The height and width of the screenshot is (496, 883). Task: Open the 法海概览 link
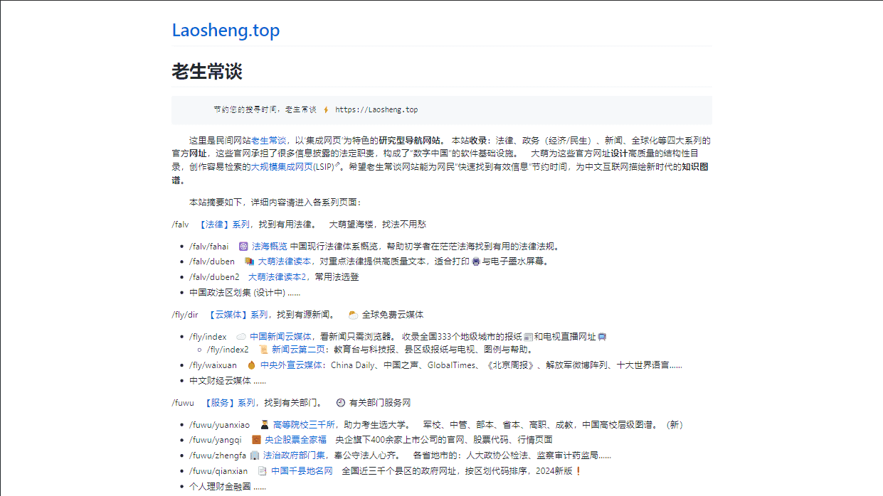[x=270, y=247]
